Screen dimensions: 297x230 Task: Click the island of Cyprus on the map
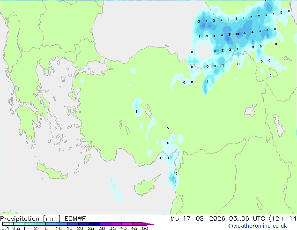pos(146,186)
